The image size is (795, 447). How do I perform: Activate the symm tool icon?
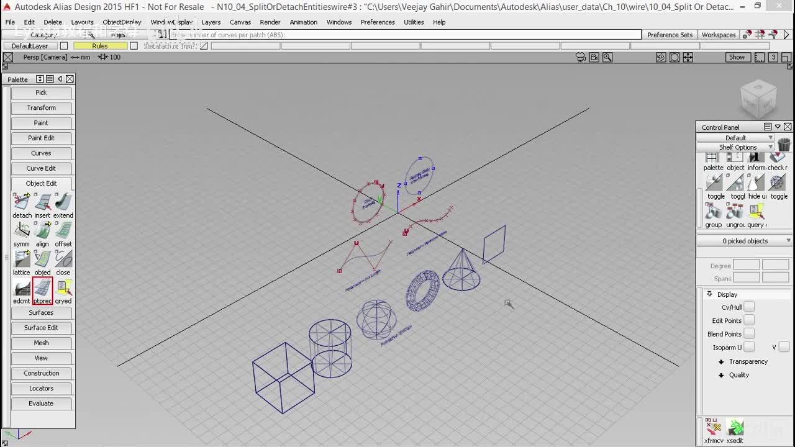(22, 230)
